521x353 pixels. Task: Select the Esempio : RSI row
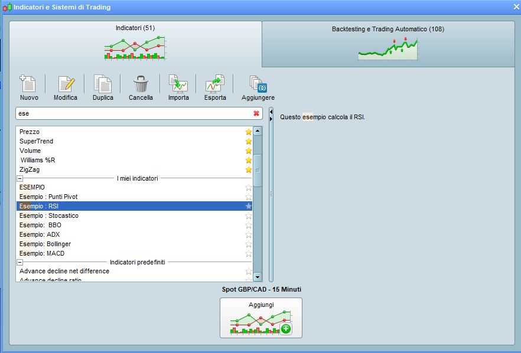click(134, 206)
